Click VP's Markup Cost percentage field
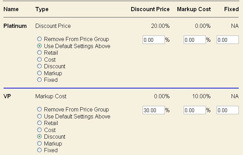The image size is (243, 155). [194, 110]
